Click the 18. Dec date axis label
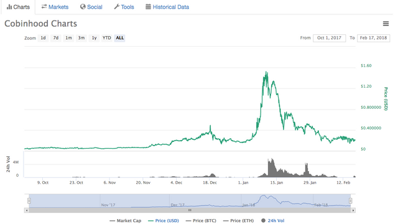 click(x=210, y=182)
